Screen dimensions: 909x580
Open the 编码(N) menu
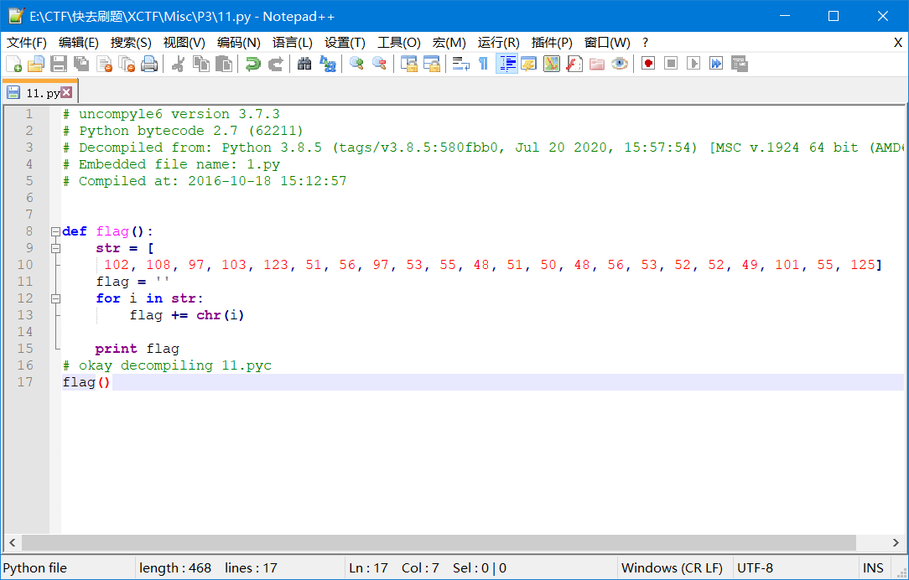tap(239, 42)
